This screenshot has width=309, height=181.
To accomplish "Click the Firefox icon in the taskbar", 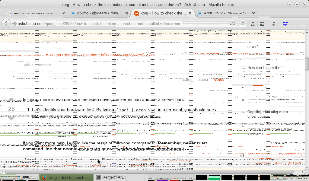I will pyautogui.click(x=44, y=177).
